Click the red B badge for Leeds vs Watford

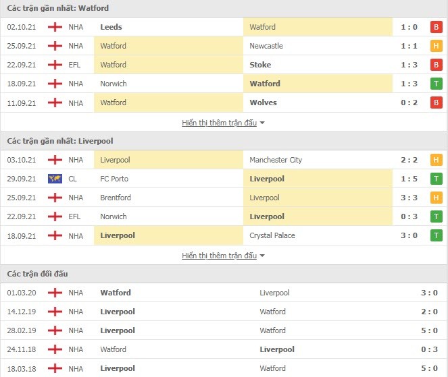(x=436, y=27)
